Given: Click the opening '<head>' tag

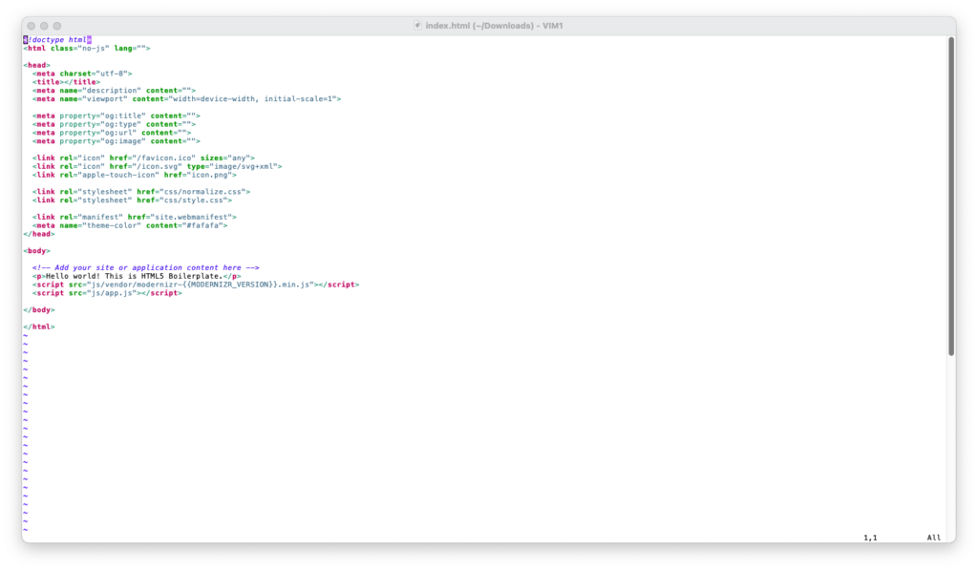Looking at the screenshot, I should pos(37,65).
